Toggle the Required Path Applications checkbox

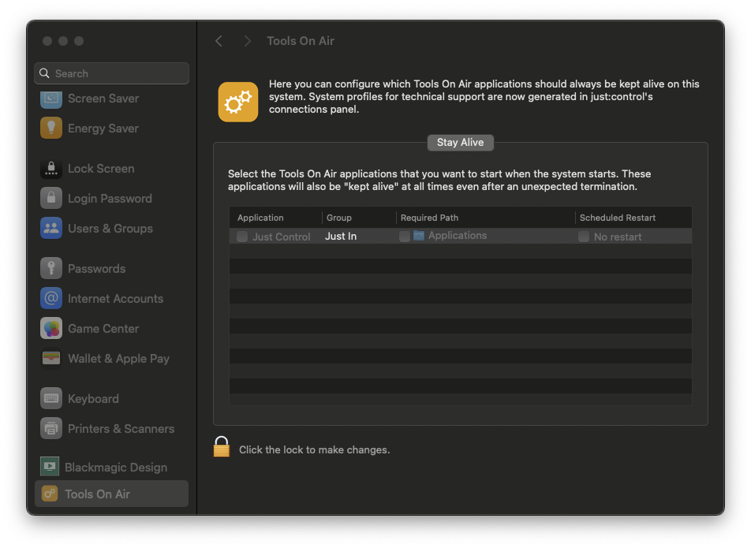click(405, 237)
